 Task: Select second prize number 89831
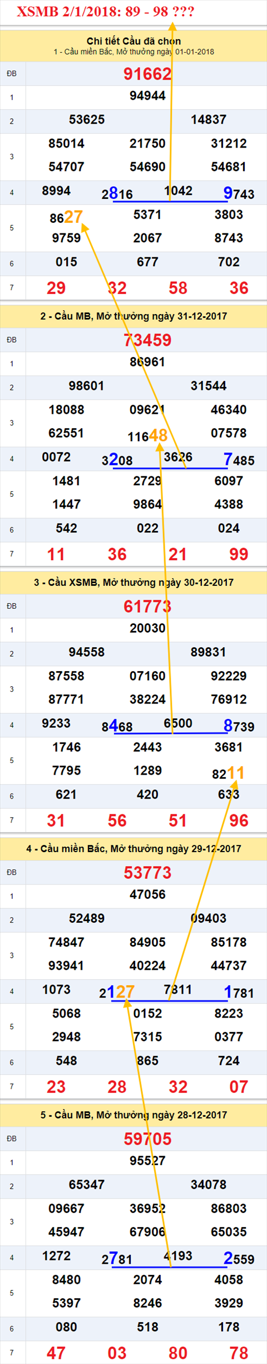(x=209, y=652)
